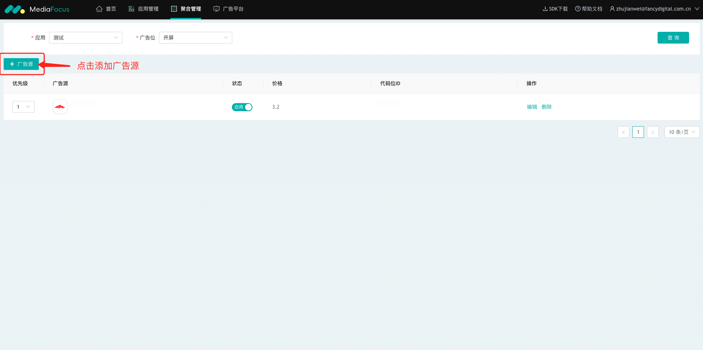Open the 应用管理 menu

pyautogui.click(x=144, y=9)
